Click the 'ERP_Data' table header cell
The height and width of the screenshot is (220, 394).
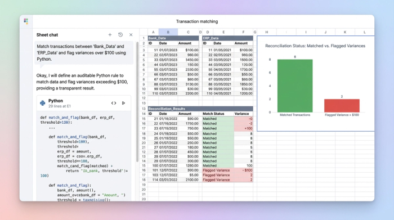pos(227,38)
